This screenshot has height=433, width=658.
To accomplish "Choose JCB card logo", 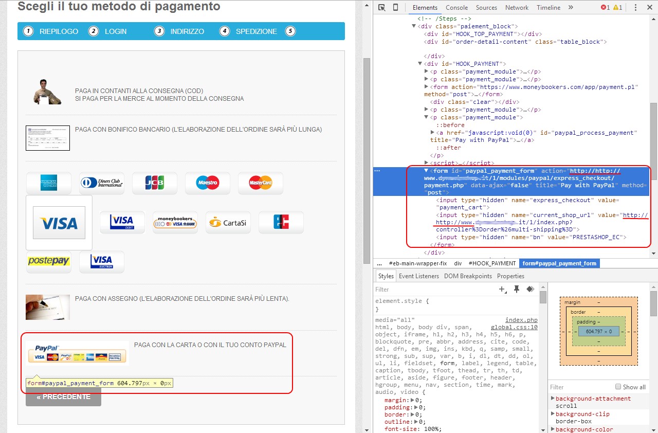I will tap(155, 183).
